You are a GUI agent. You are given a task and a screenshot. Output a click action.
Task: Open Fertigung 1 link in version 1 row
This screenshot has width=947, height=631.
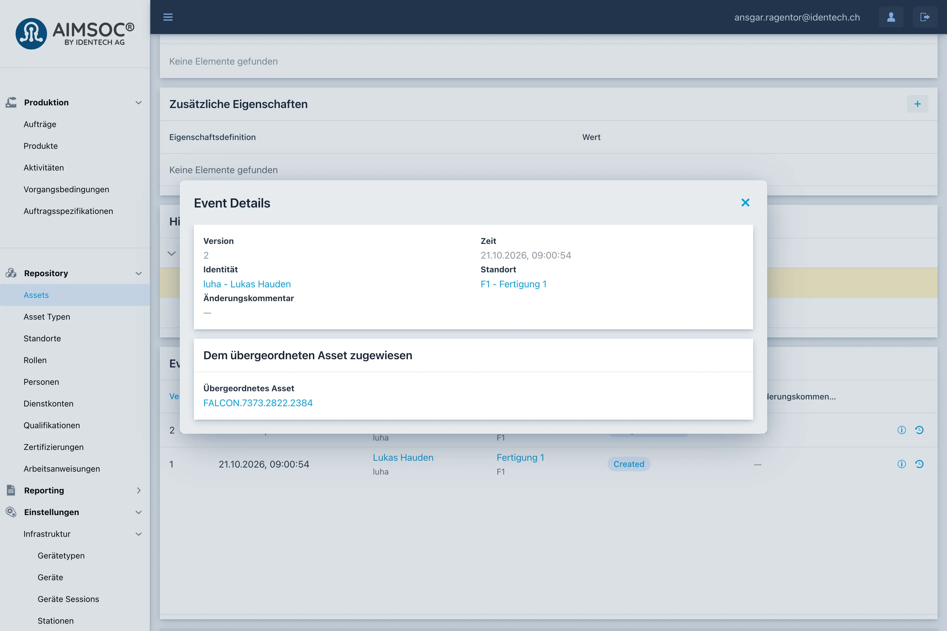(520, 457)
